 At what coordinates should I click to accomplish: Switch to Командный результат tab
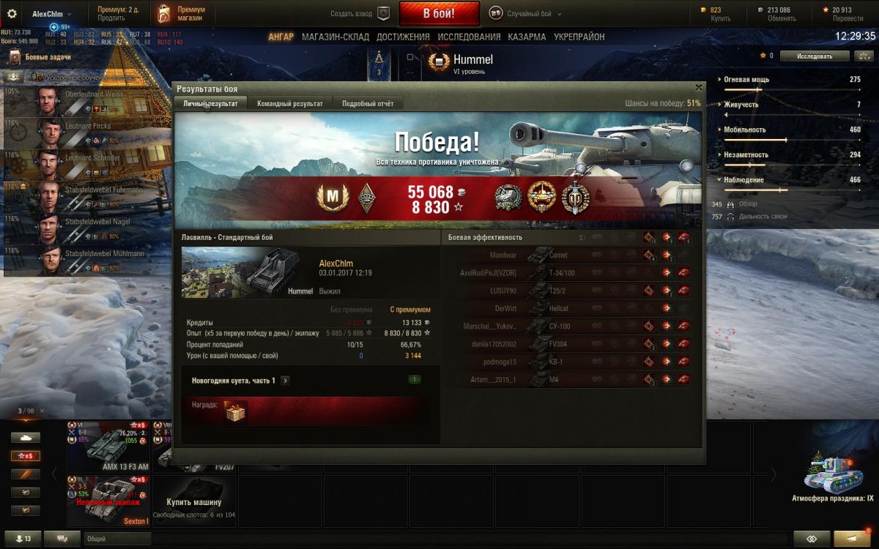coord(290,104)
